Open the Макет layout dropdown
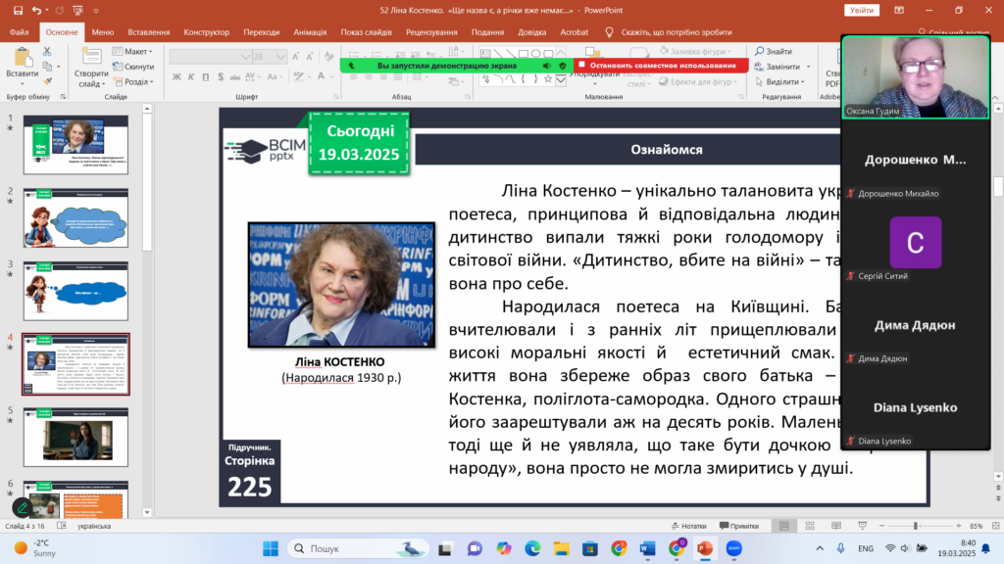 click(132, 51)
